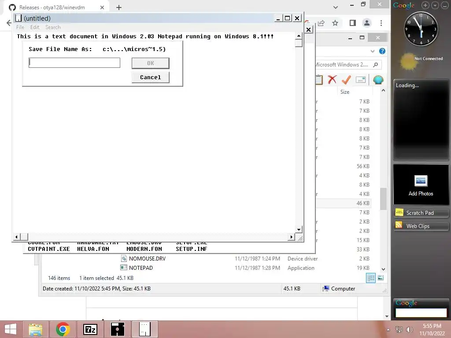Open Chrome tab search dropdown
Screen dimensions: 451x338
(x=335, y=7)
